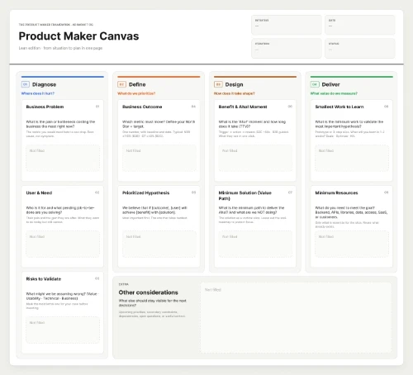The image size is (413, 375).
Task: Click the Business Problem card title
Action: pyautogui.click(x=45, y=107)
